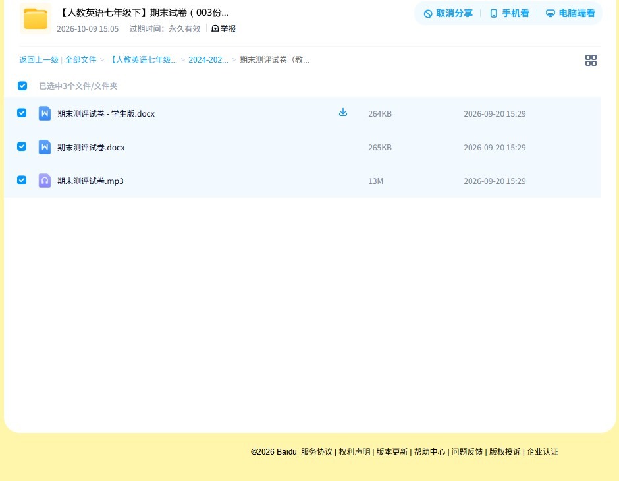This screenshot has height=481, width=619.
Task: Open audio file 期末测评试卷.mp3
Action: (x=90, y=181)
